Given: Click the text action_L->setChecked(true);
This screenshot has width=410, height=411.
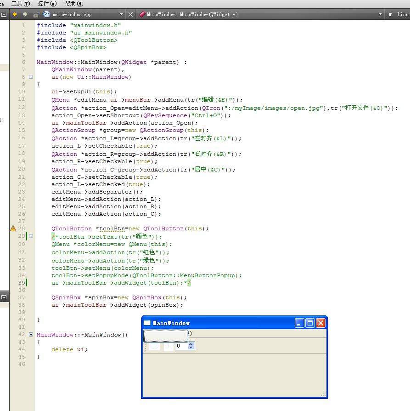Looking at the screenshot, I should 101,184.
